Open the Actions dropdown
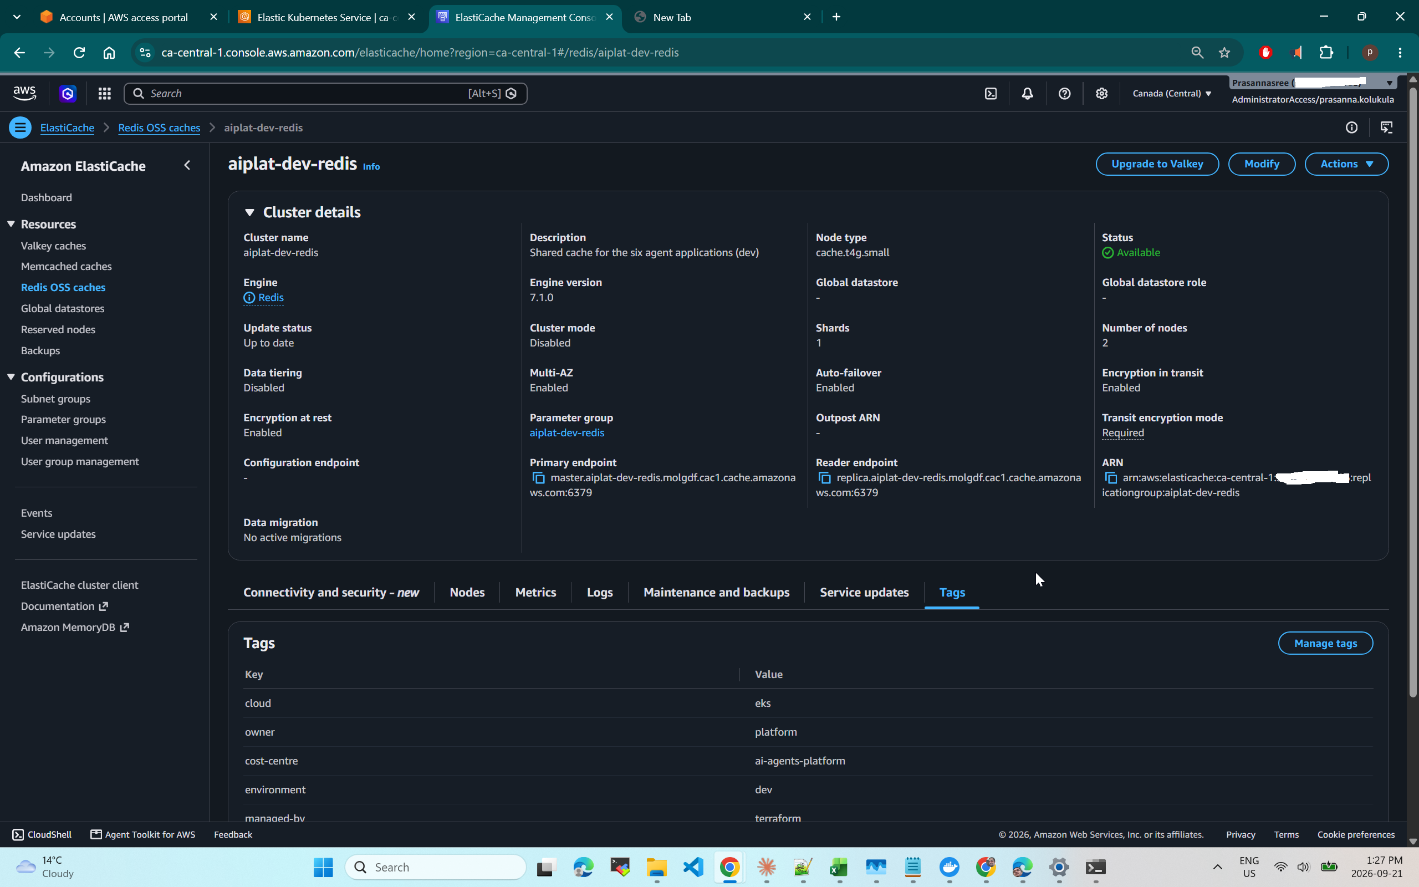This screenshot has width=1419, height=887. tap(1346, 164)
